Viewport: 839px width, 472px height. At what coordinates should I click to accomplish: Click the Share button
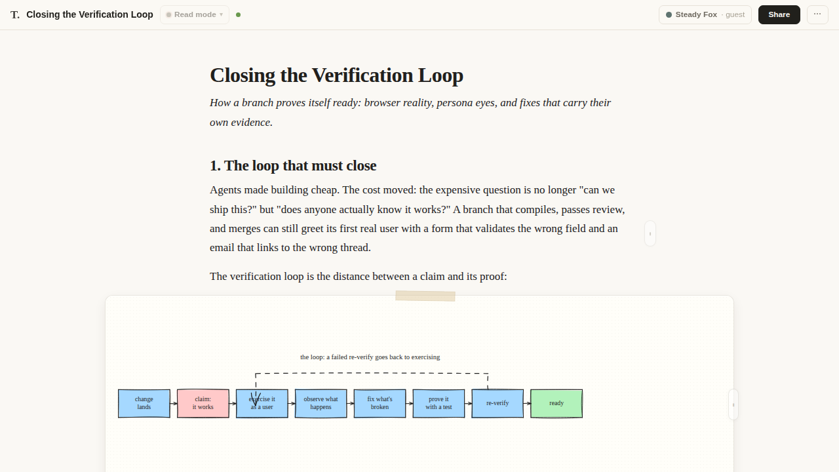pyautogui.click(x=779, y=14)
